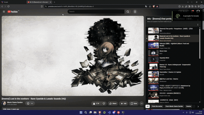204x115 pixels.
Task: Like the video with thumbs up
Action: [96, 103]
